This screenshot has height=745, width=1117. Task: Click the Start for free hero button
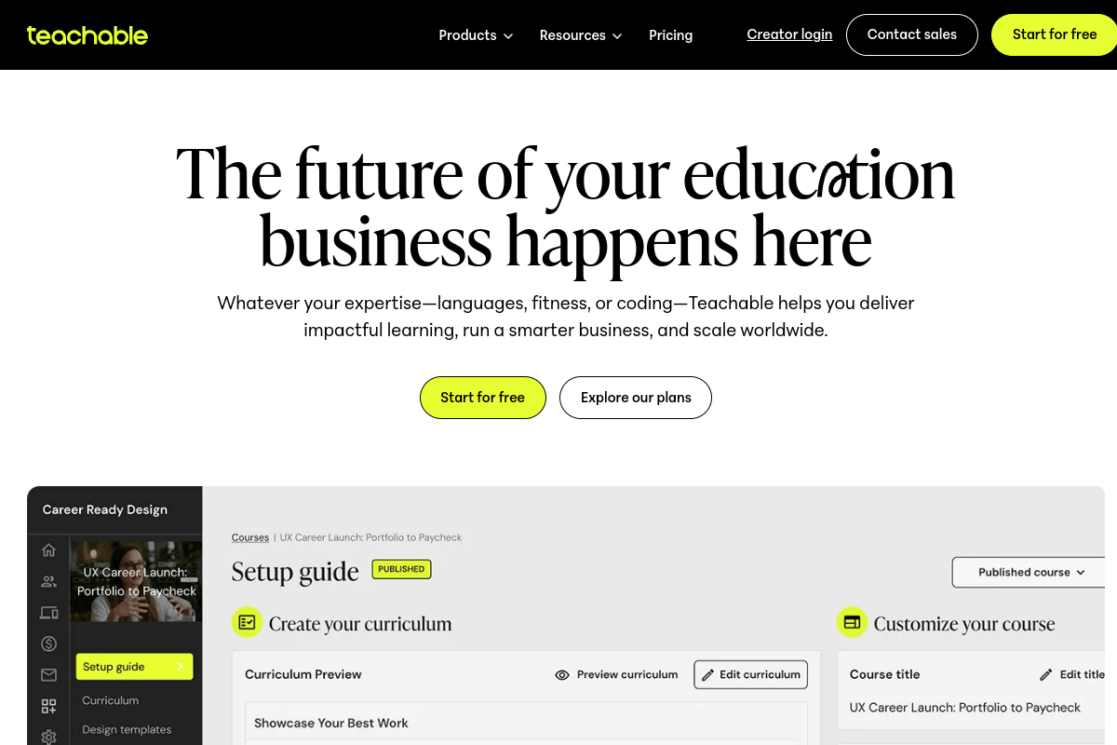482,398
